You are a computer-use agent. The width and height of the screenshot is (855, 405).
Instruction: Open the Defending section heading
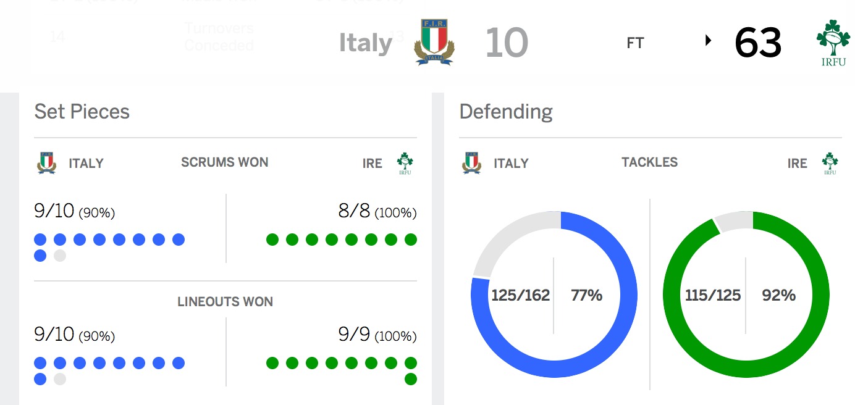506,112
